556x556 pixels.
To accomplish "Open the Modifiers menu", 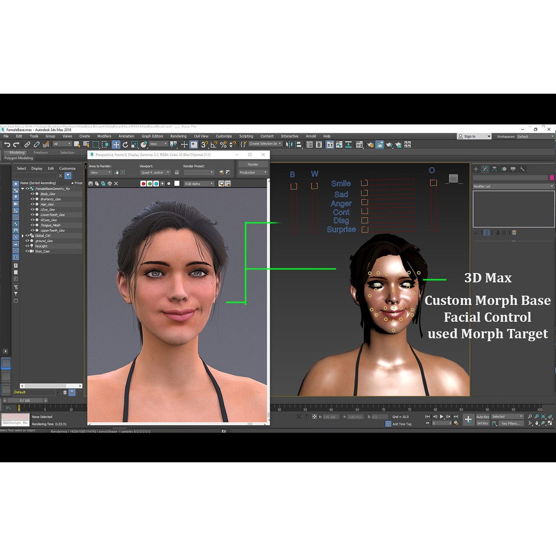I will [x=104, y=136].
